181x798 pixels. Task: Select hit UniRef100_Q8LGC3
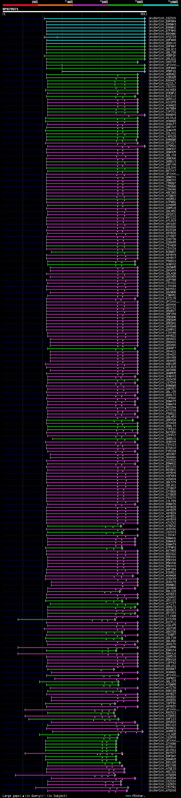click(x=162, y=49)
